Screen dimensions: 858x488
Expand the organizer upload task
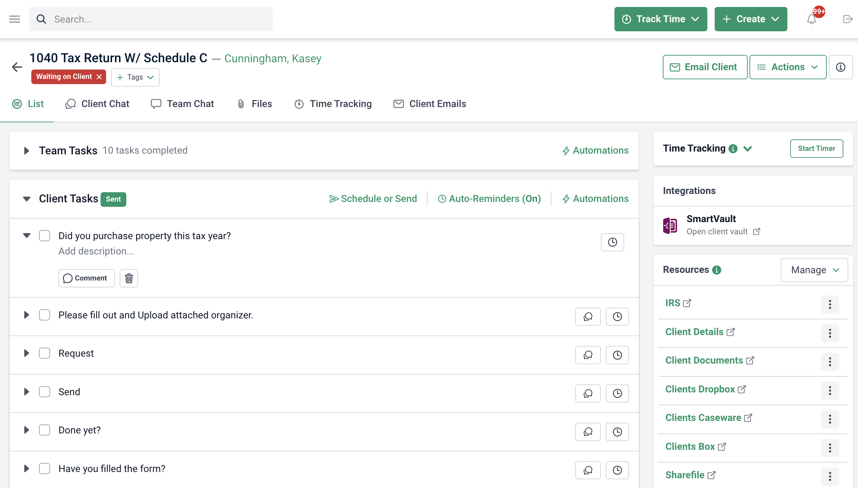(26, 315)
